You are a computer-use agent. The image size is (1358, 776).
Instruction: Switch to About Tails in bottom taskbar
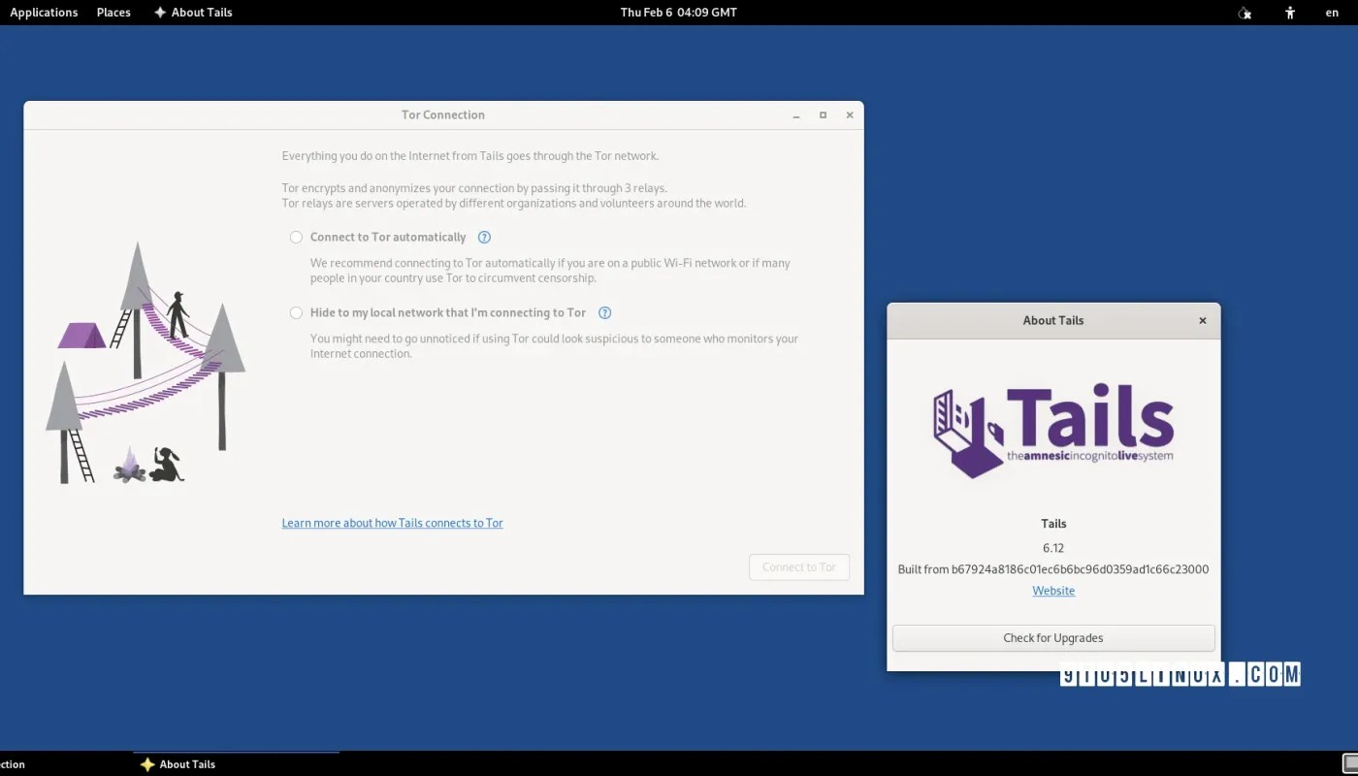click(236, 764)
